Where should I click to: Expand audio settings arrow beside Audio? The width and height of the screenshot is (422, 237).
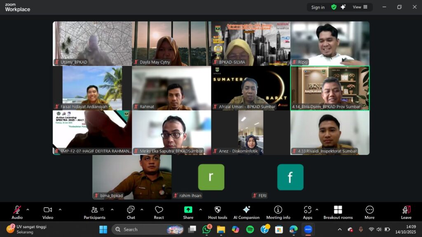coord(28,209)
